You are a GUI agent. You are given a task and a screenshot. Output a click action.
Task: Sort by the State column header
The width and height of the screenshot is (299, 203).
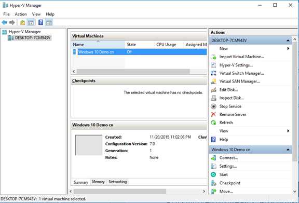(139, 45)
